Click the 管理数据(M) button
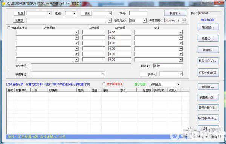This screenshot has width=226, height=144. click(x=208, y=108)
